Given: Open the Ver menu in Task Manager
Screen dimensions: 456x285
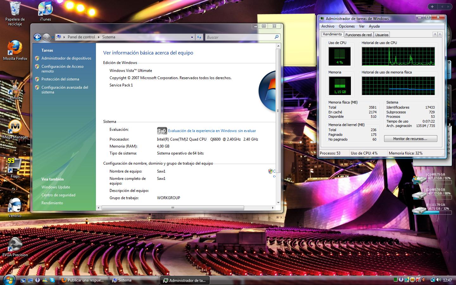Looking at the screenshot, I should (362, 26).
